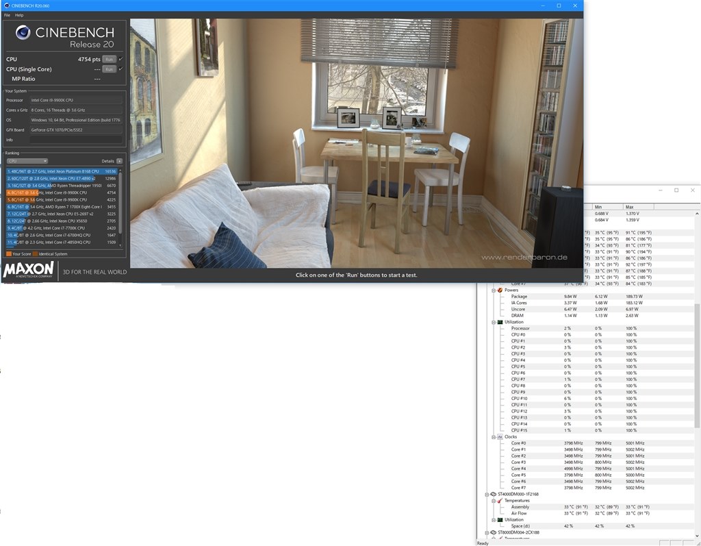701x546 pixels.
Task: Click the brown Identical System legend swatch
Action: [36, 253]
